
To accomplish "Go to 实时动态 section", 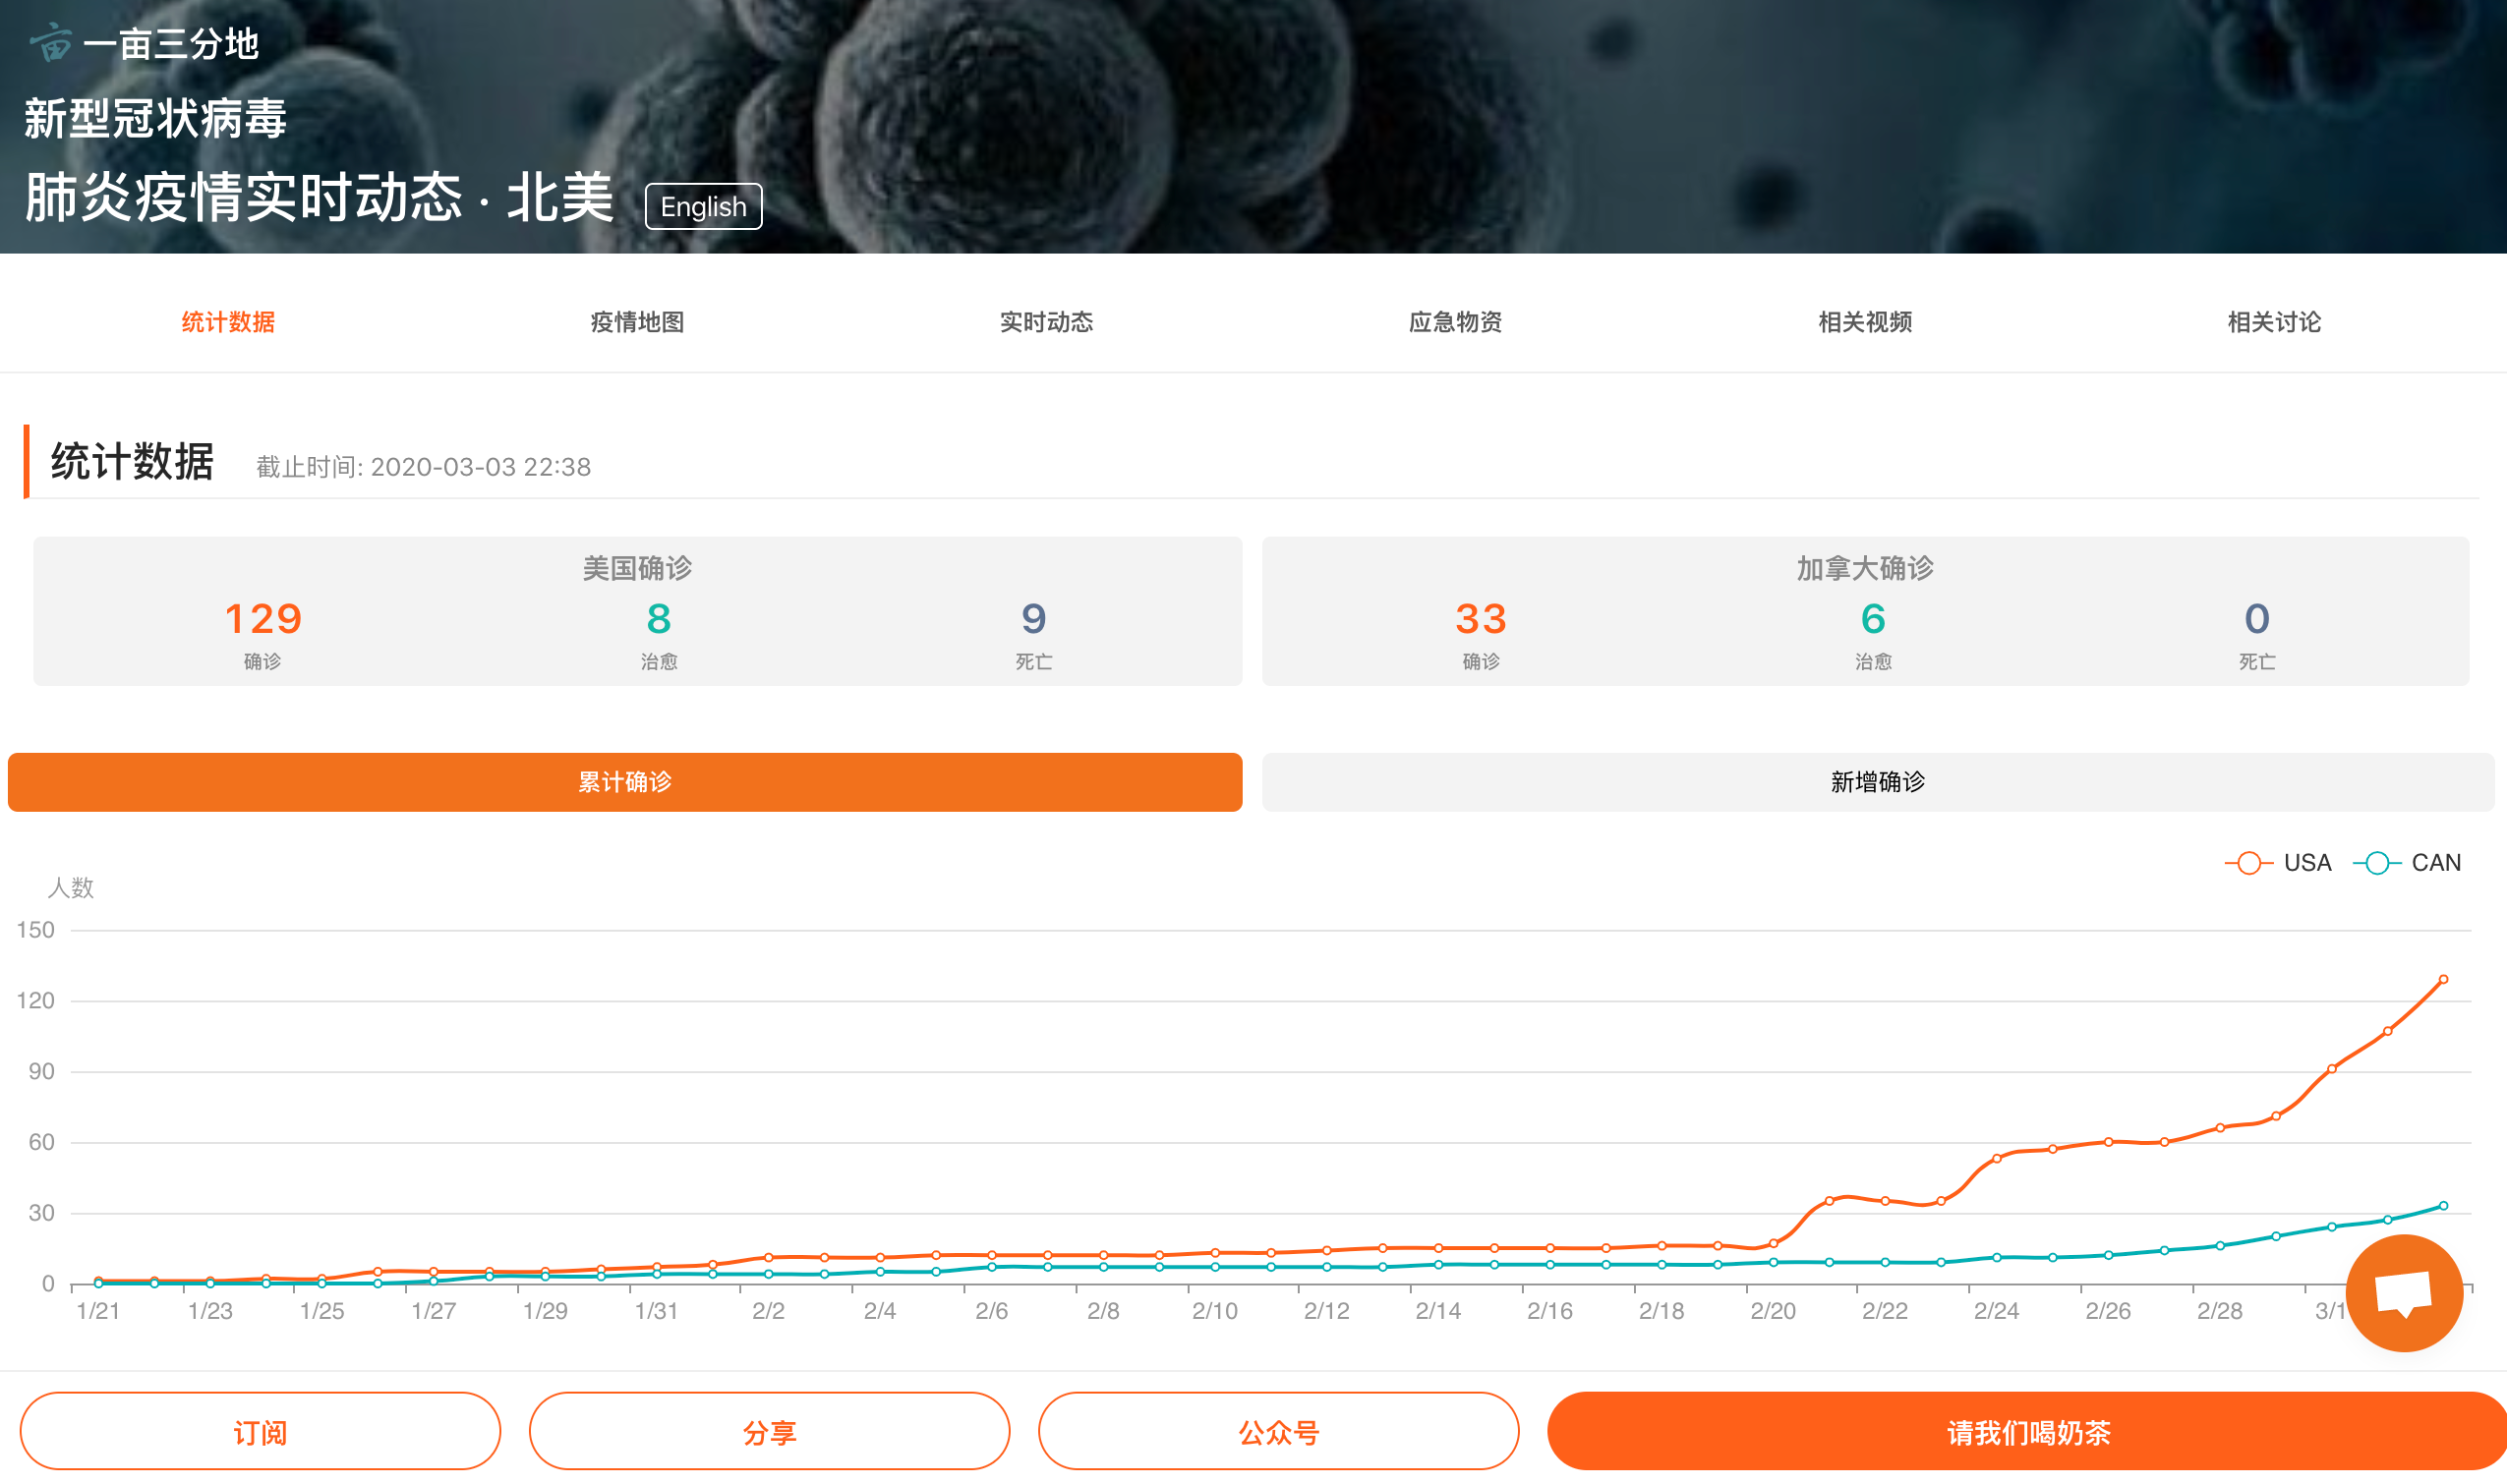I will click(x=1046, y=322).
